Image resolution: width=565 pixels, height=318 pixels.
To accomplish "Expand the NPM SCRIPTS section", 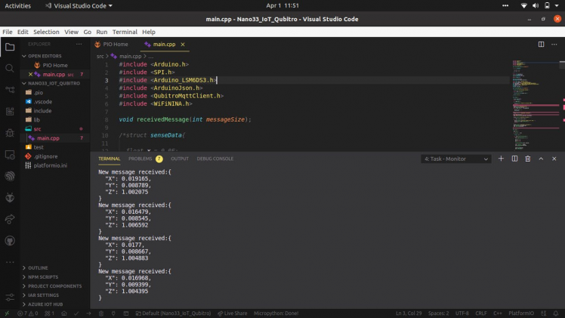I will (43, 277).
